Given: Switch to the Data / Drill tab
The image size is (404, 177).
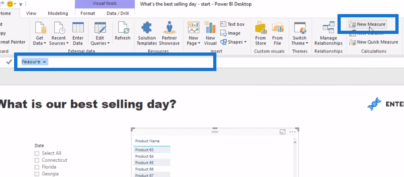Looking at the screenshot, I should click(x=118, y=13).
